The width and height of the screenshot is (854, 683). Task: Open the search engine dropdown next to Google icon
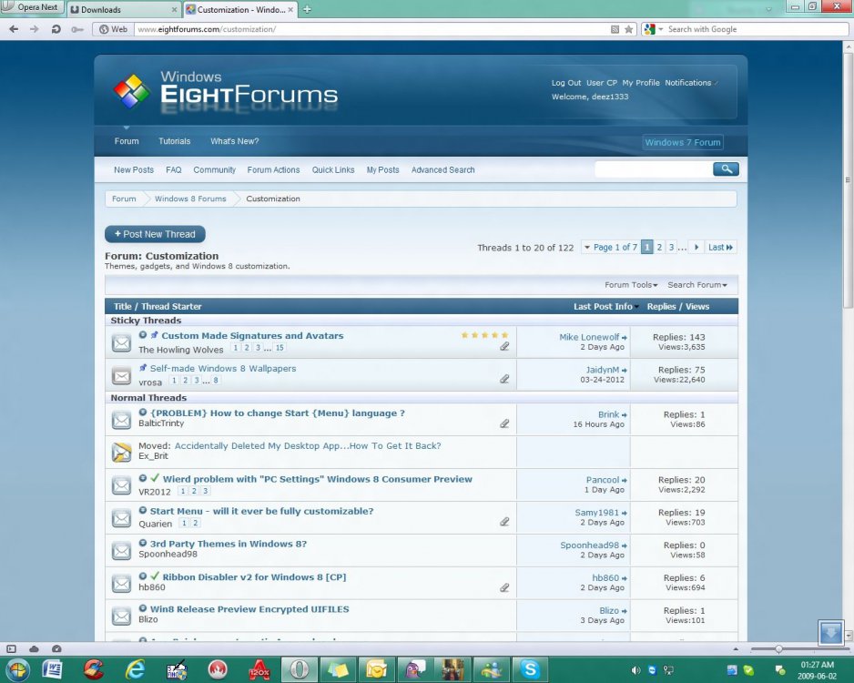661,29
